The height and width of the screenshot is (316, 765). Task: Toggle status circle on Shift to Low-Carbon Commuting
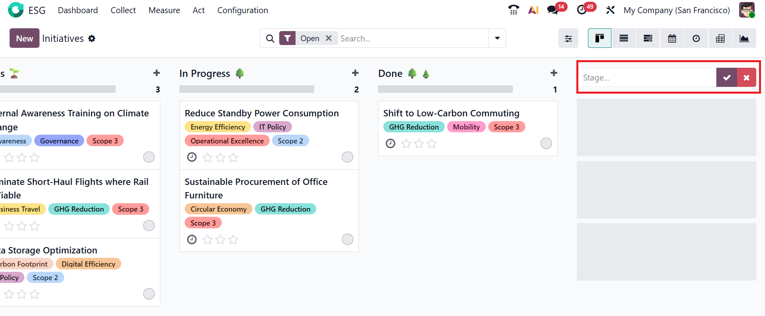[546, 143]
